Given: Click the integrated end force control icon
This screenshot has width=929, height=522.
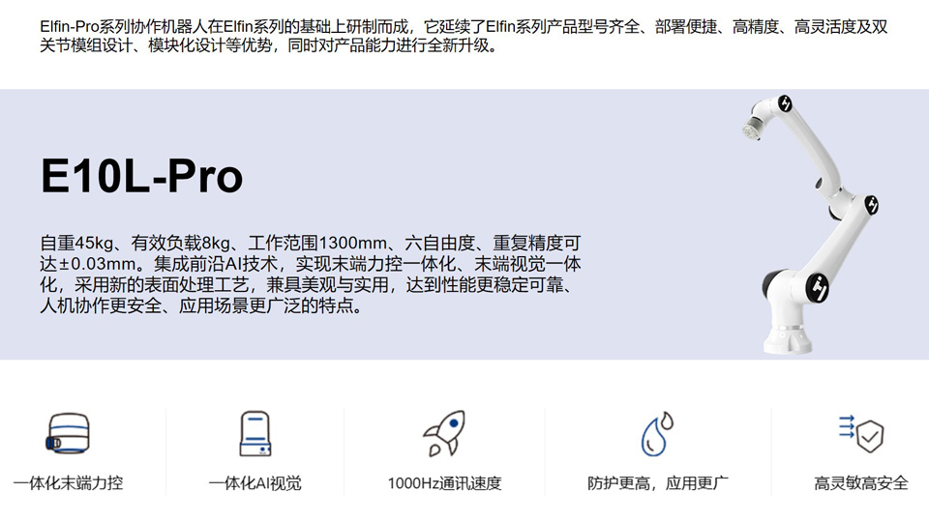Looking at the screenshot, I should coord(68,434).
